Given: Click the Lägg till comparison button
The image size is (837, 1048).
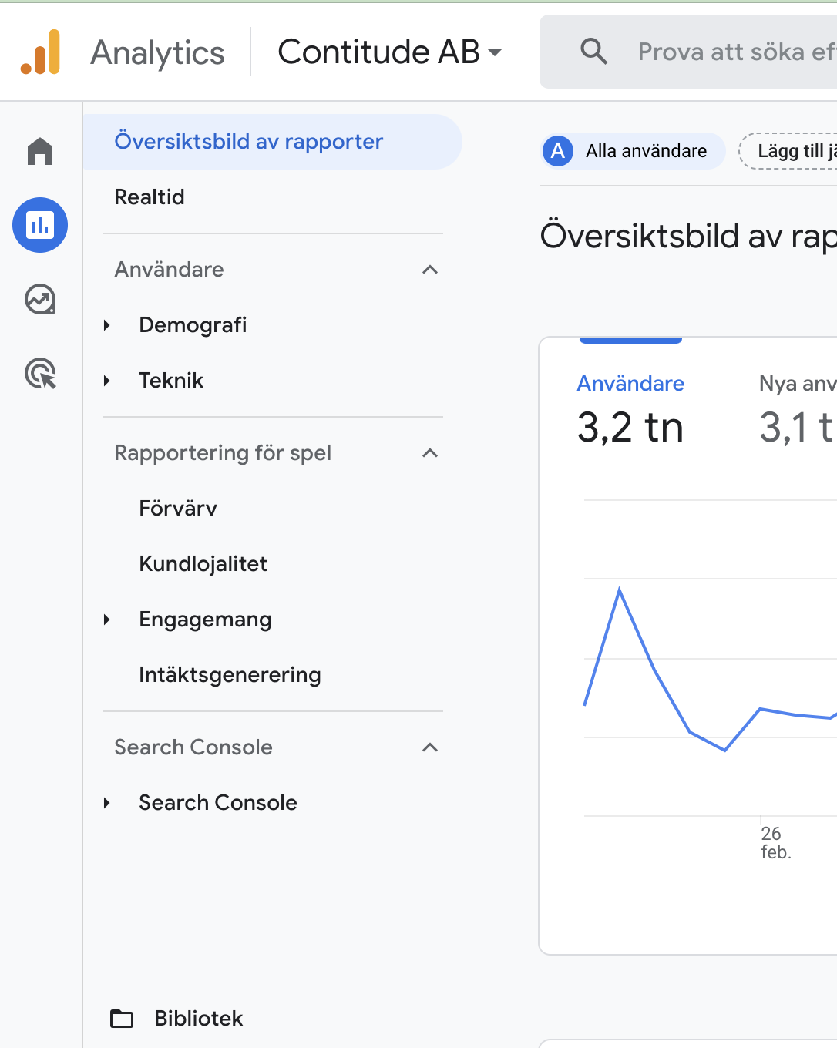Looking at the screenshot, I should pyautogui.click(x=788, y=151).
